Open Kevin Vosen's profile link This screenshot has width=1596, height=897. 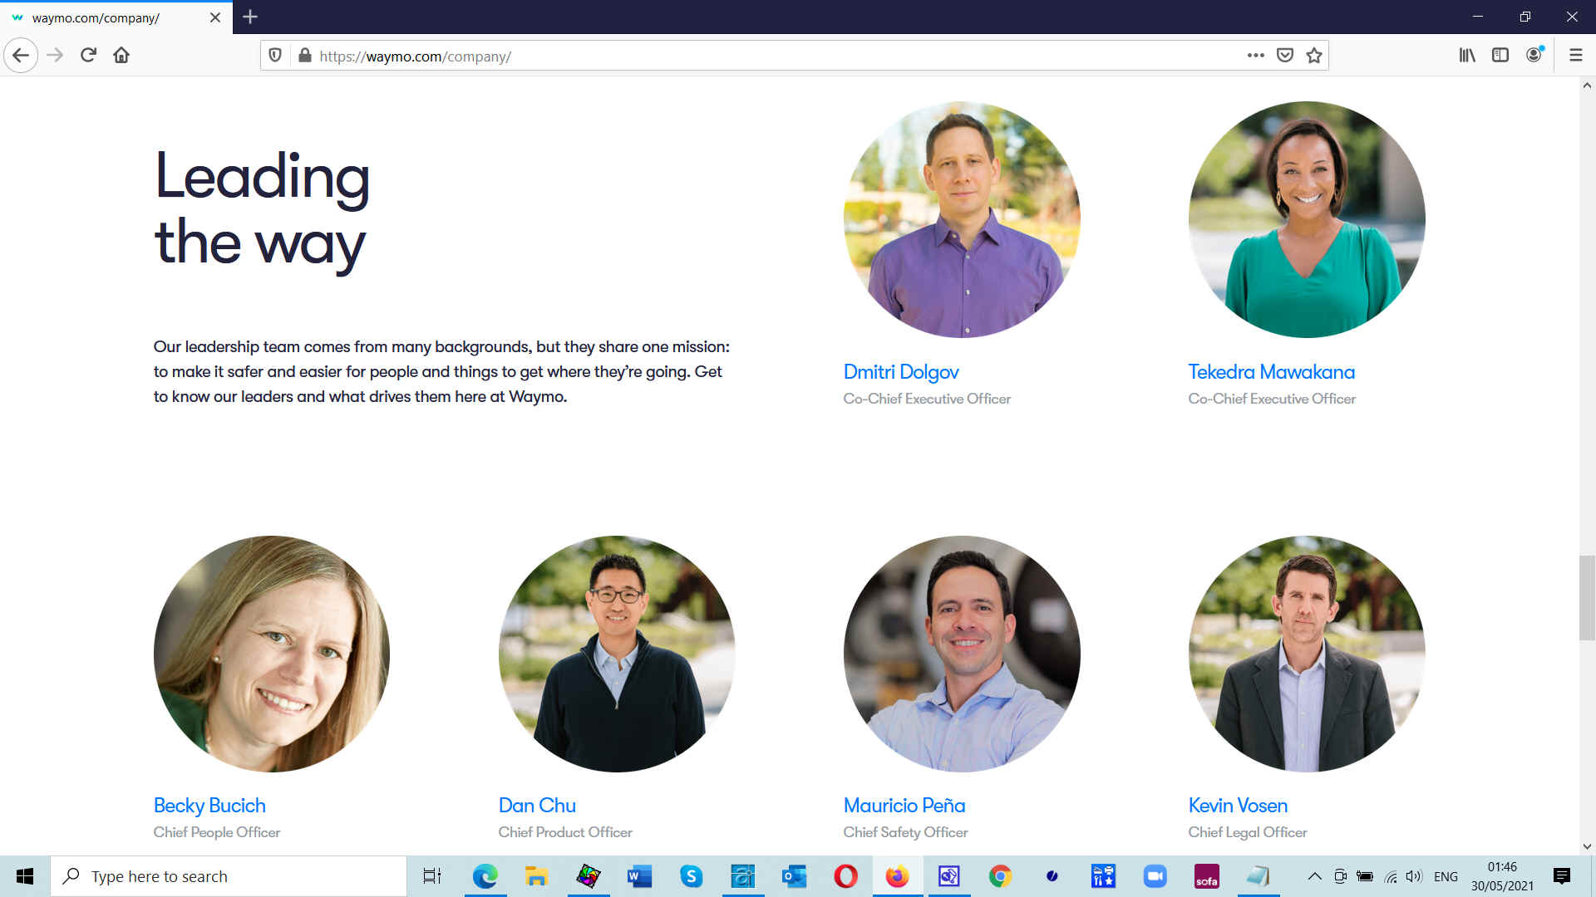1238,806
